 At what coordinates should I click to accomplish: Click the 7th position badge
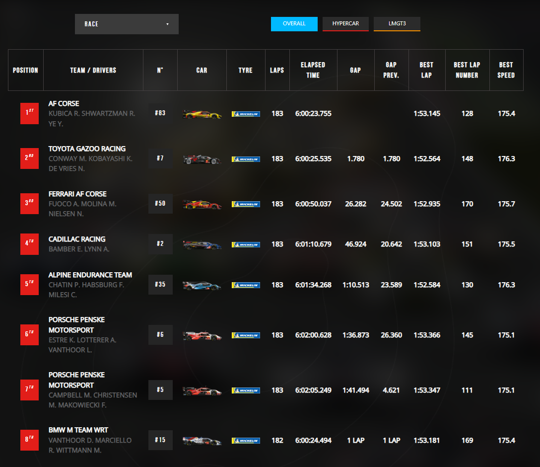[x=30, y=390]
